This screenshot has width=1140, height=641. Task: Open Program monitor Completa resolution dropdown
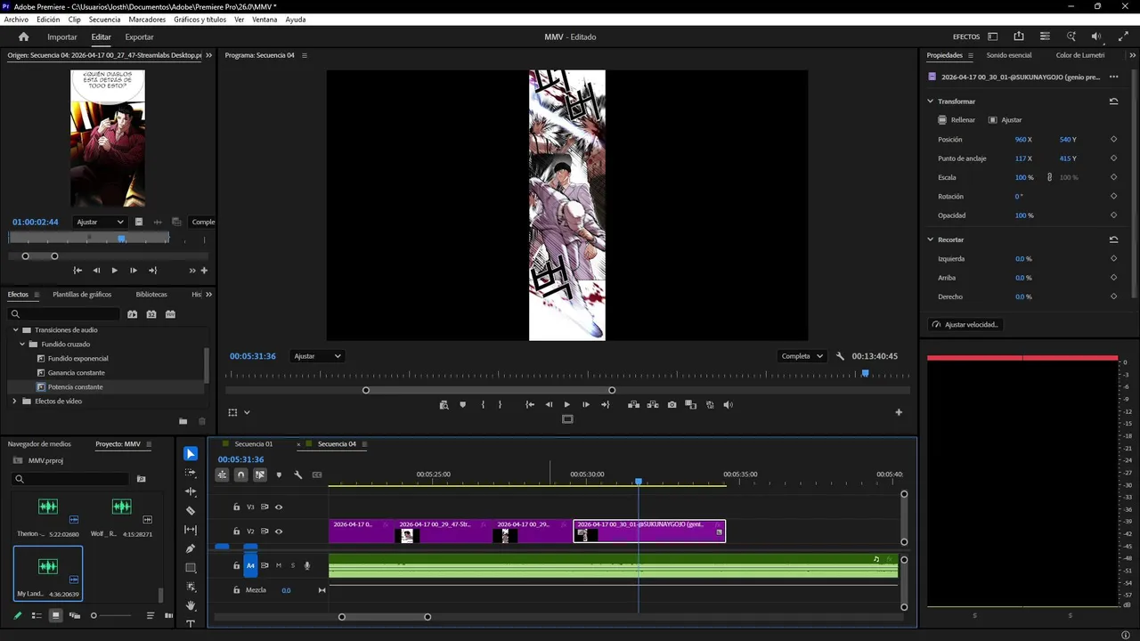pos(802,356)
